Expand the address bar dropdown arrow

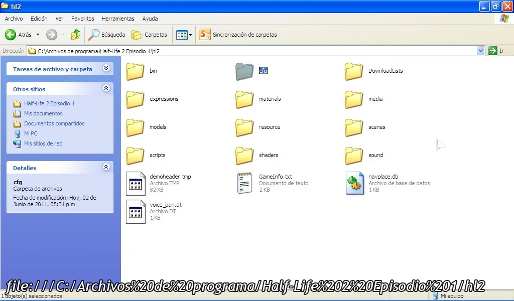click(480, 51)
